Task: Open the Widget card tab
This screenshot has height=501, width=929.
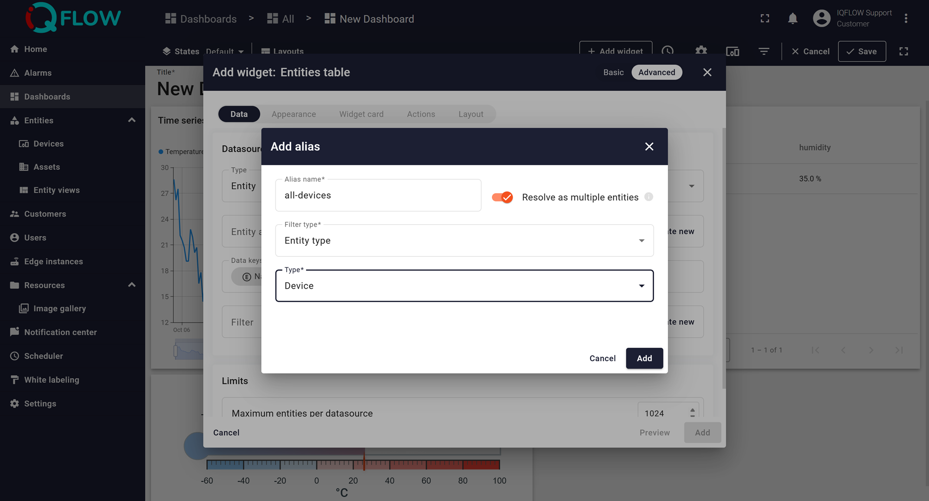Action: click(361, 114)
